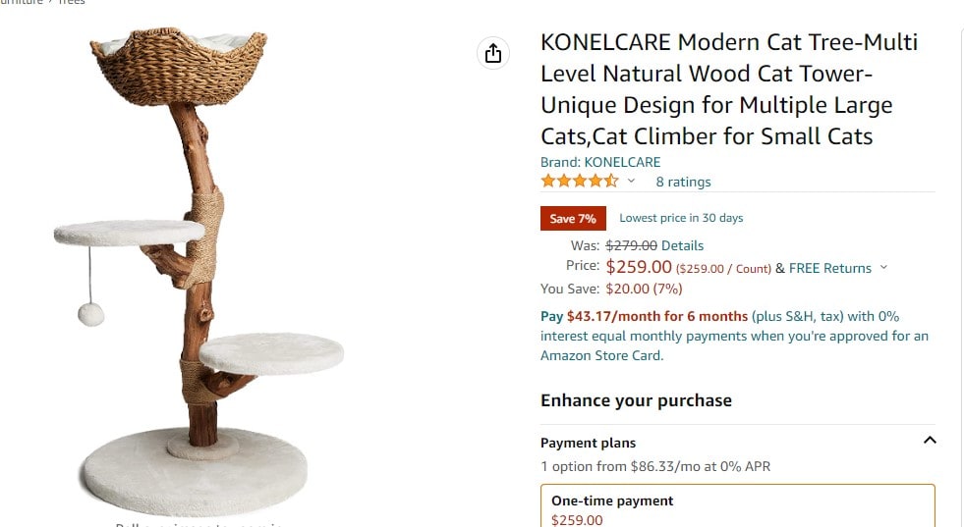Click the wicker basket in product image
This screenshot has height=527, width=964.
pos(178,67)
